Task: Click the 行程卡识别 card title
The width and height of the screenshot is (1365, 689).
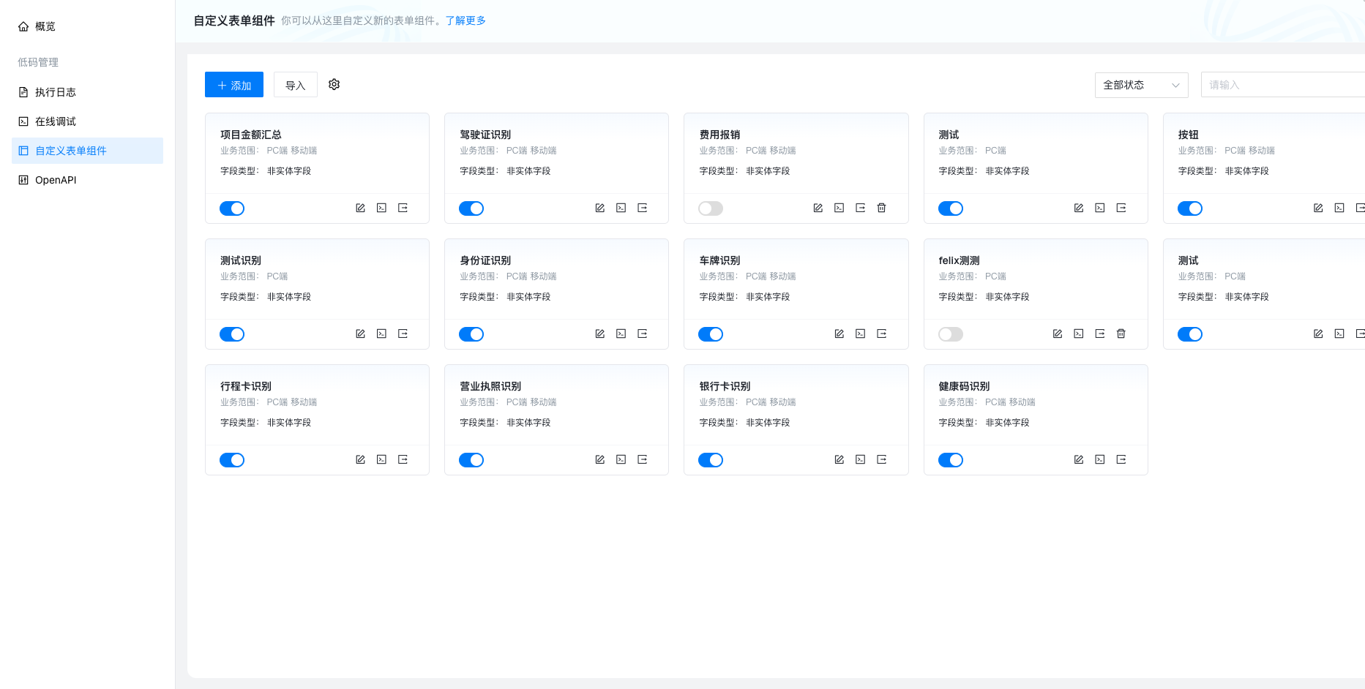Action: tap(246, 386)
